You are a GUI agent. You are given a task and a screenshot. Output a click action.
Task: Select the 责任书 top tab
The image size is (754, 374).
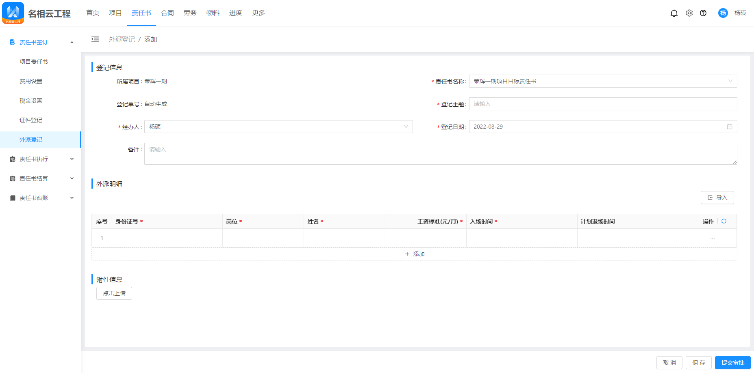[x=141, y=13]
